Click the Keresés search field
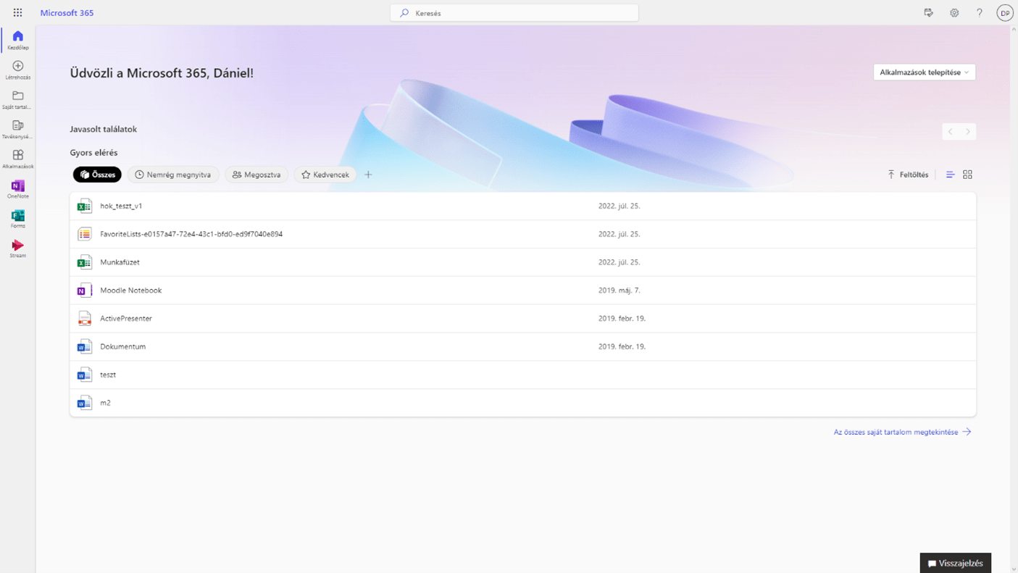The height and width of the screenshot is (573, 1018). pyautogui.click(x=514, y=13)
